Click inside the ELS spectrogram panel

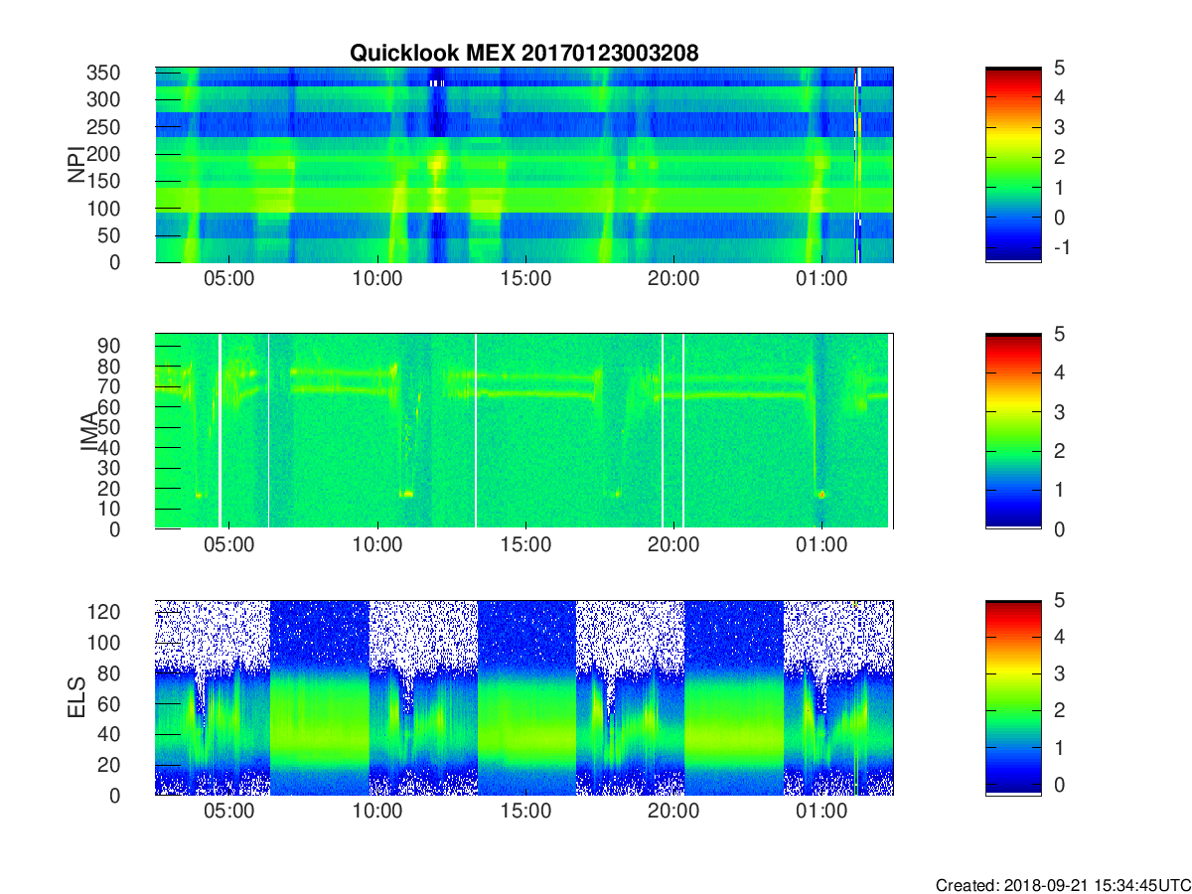(x=523, y=697)
